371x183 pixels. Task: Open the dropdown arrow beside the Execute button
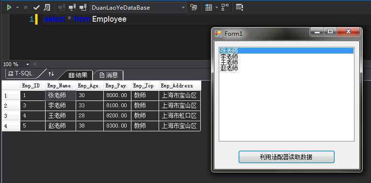tap(17, 8)
